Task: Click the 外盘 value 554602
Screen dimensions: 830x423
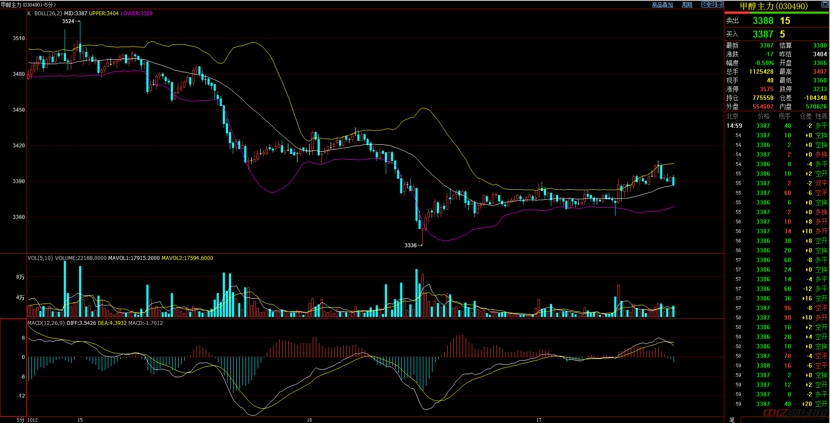Action: (763, 106)
